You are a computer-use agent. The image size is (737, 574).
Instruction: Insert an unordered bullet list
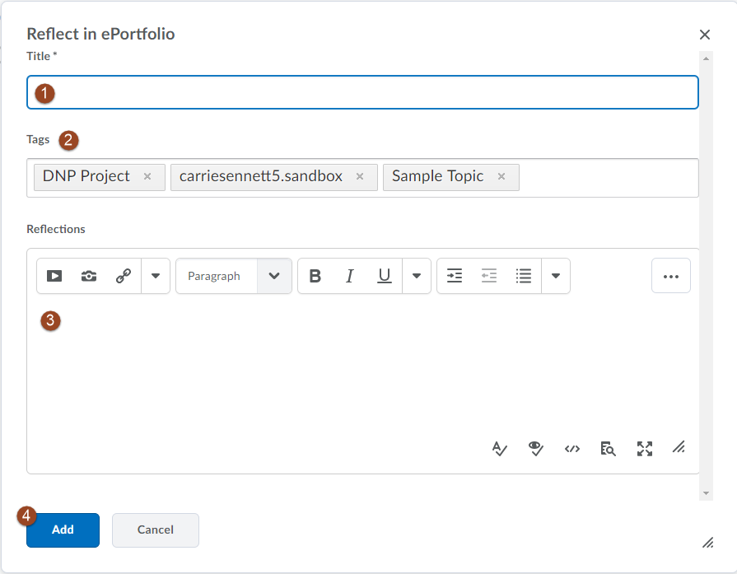pos(524,277)
